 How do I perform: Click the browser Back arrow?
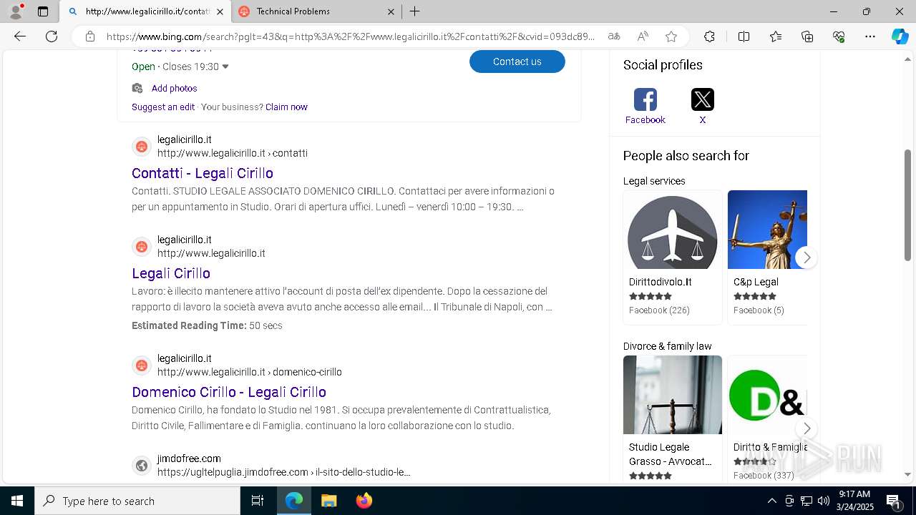coord(20,36)
